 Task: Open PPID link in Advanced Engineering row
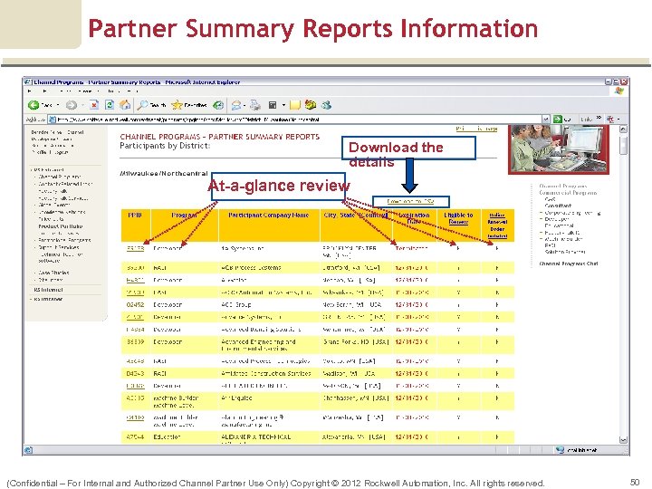(135, 341)
